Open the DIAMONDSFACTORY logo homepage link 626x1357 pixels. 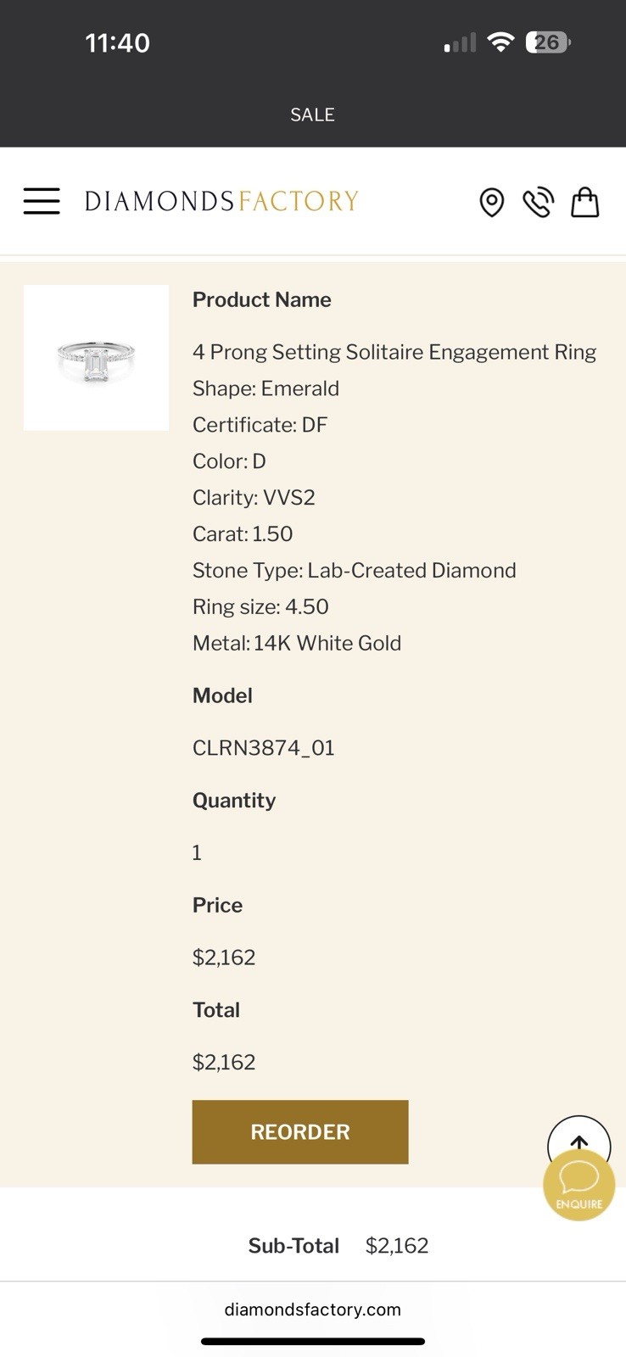click(221, 200)
